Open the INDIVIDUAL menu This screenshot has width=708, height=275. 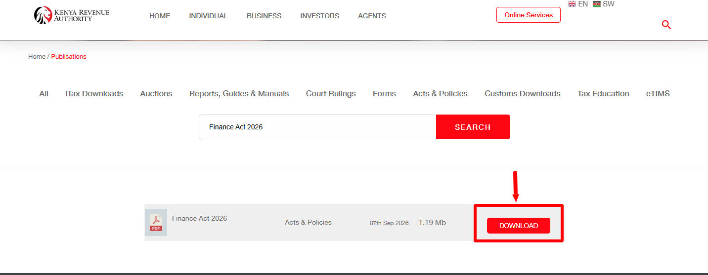(208, 16)
